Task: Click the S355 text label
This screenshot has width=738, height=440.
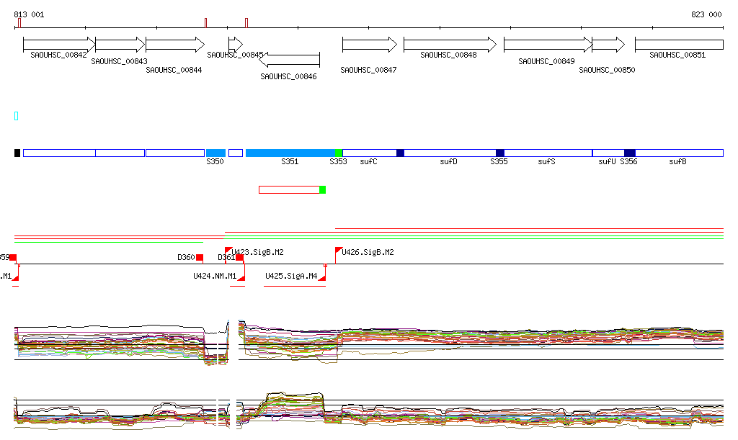Action: coord(499,162)
